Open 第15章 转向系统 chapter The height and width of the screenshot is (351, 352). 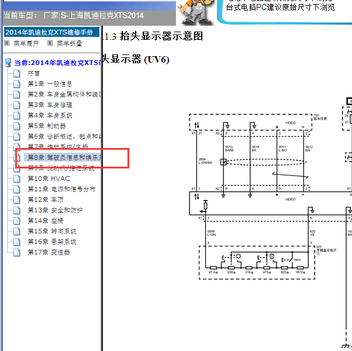pos(52,231)
